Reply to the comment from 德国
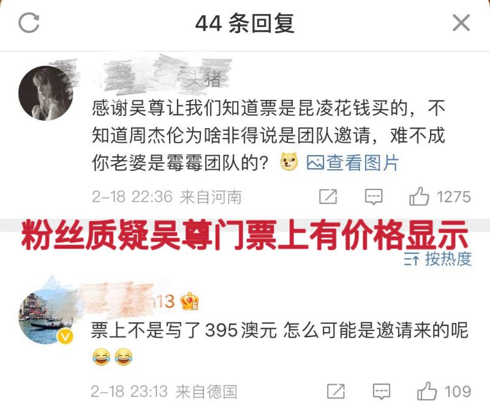Screen dimensions: 490x407 coord(382,391)
